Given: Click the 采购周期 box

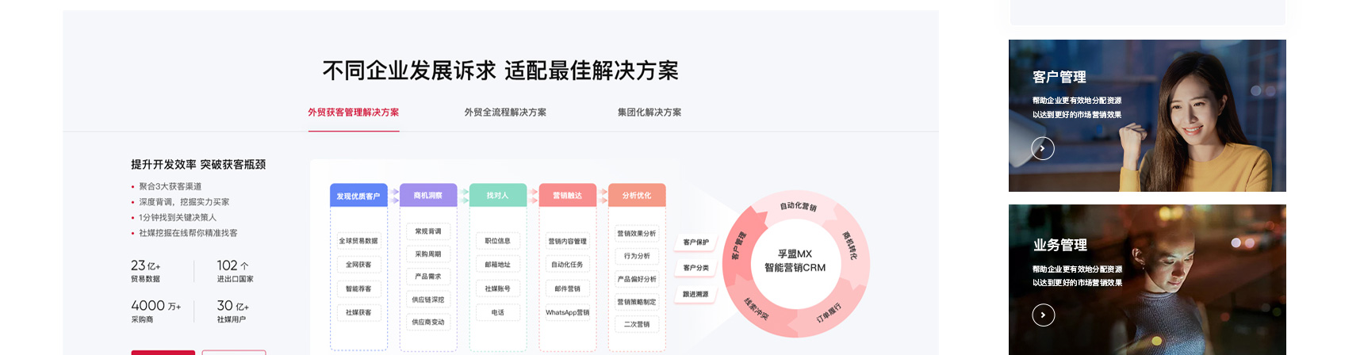Looking at the screenshot, I should [x=428, y=254].
